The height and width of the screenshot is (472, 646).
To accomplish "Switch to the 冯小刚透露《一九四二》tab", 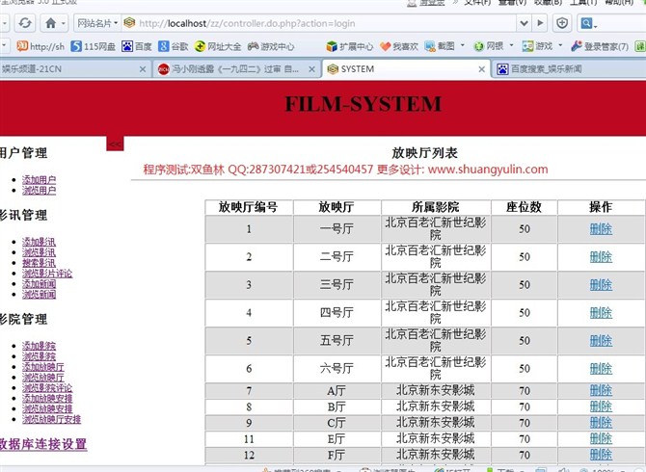I will (235, 69).
